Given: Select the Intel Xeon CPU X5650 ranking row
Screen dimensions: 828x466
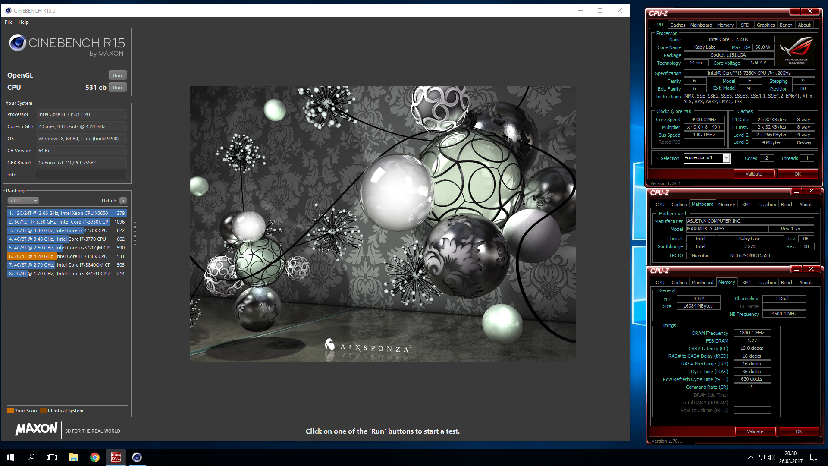Looking at the screenshot, I should coord(67,213).
